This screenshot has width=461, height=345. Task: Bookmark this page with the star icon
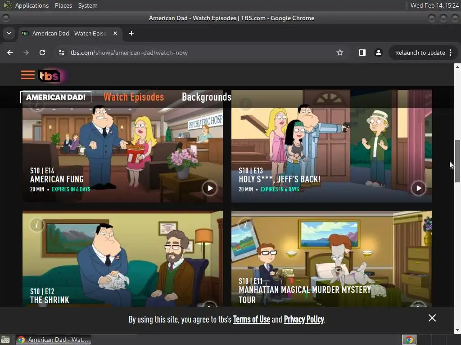point(340,53)
